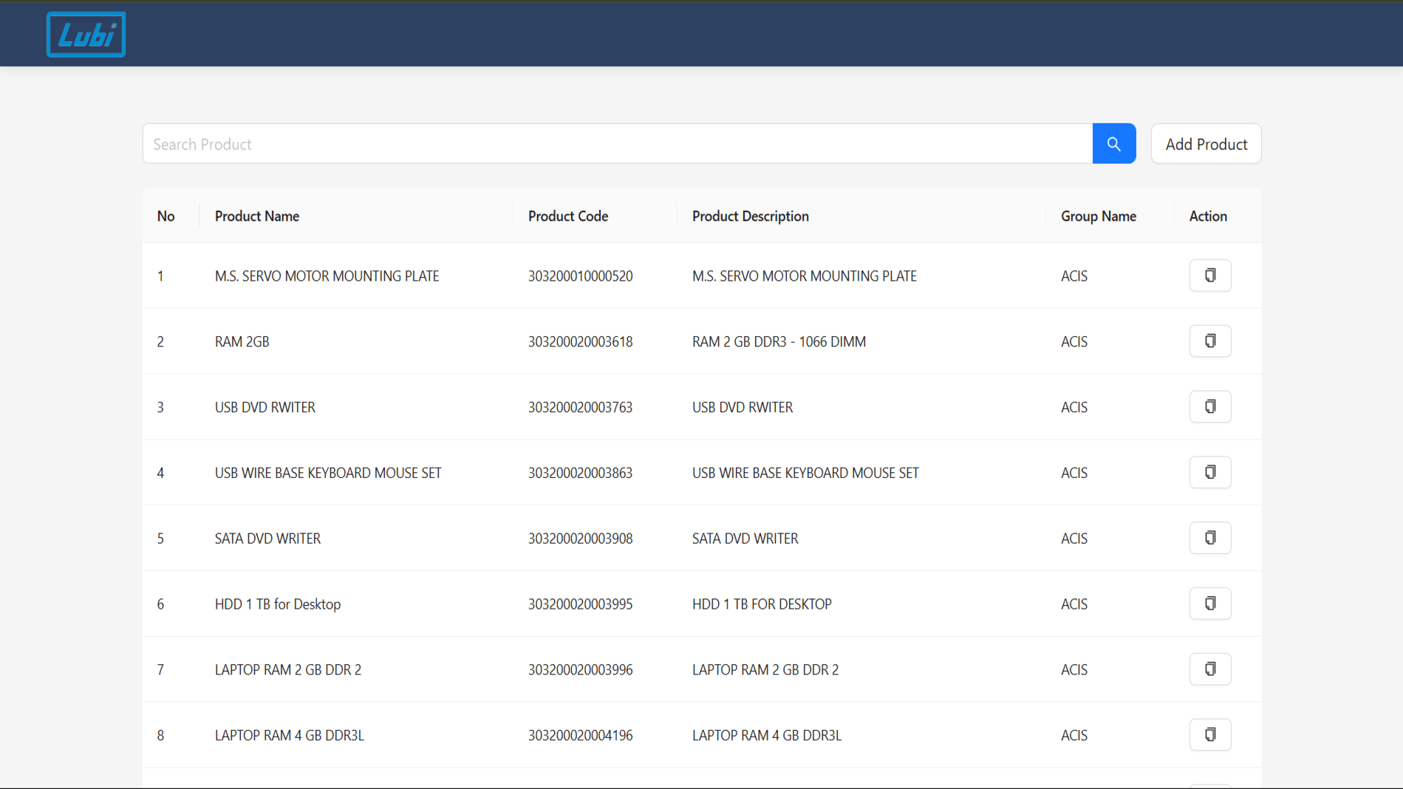The image size is (1403, 789).
Task: Select product name USB WIRE BASE KEYBOARD MOUSE SET
Action: (x=327, y=474)
